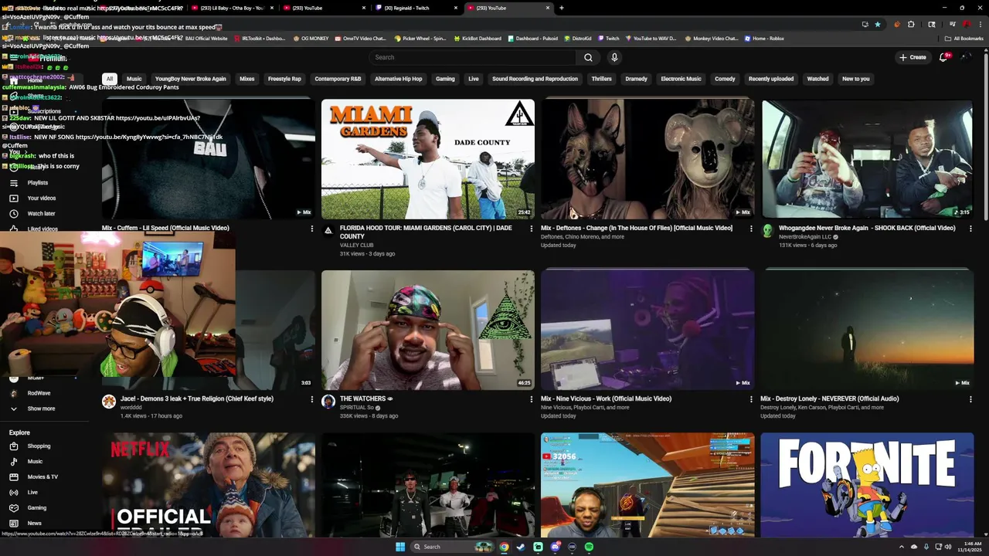Click the Create button
The width and height of the screenshot is (989, 556).
pyautogui.click(x=912, y=57)
